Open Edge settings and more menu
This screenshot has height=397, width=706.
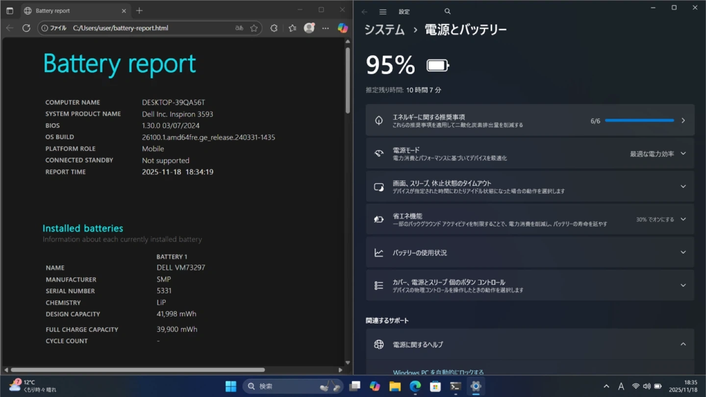coord(326,28)
